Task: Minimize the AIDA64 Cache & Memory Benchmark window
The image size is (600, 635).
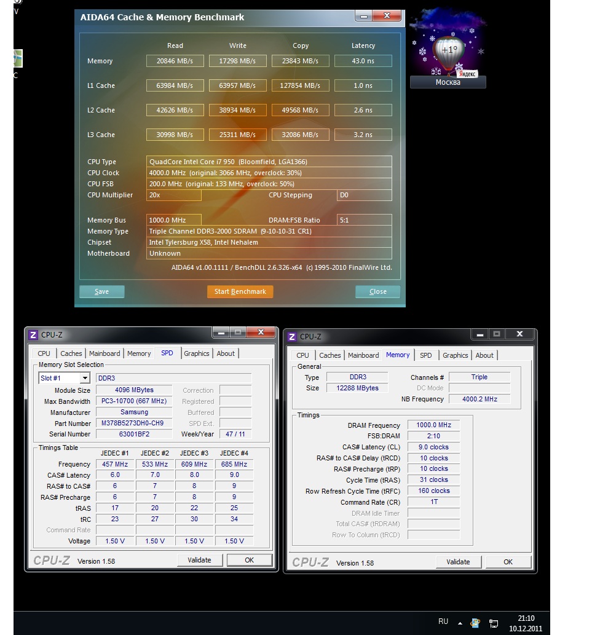Action: click(363, 16)
